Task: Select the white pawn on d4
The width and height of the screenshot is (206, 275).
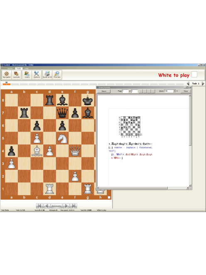Action: click(x=49, y=151)
